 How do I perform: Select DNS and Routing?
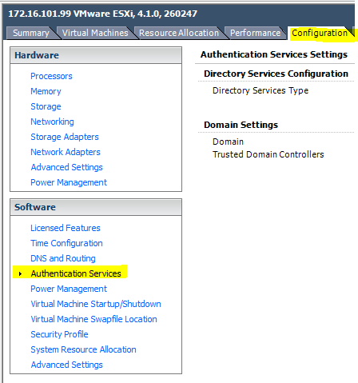63,258
